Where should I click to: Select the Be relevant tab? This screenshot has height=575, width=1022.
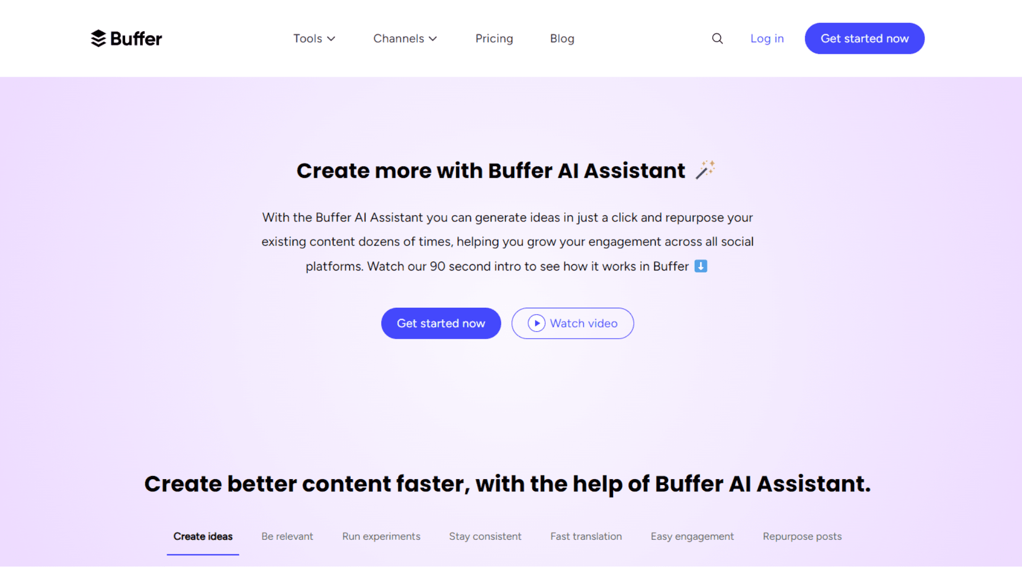tap(287, 536)
